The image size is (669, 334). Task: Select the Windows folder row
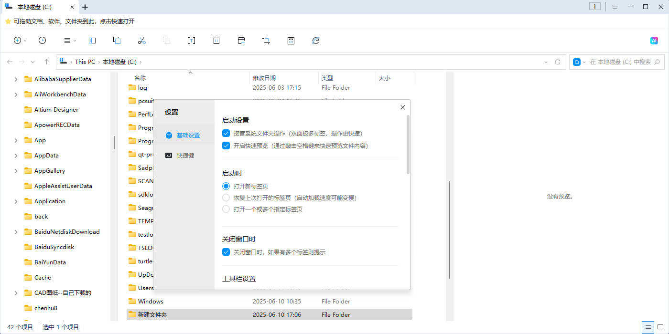click(x=269, y=302)
